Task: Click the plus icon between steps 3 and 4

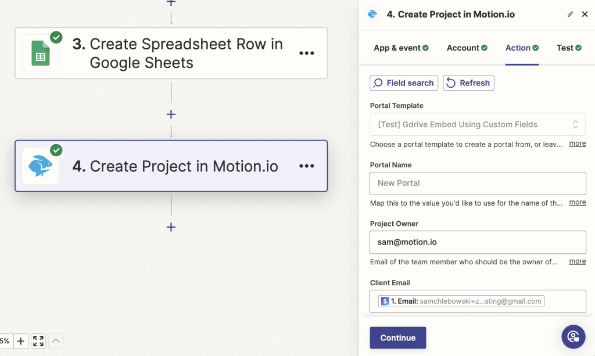Action: click(171, 114)
